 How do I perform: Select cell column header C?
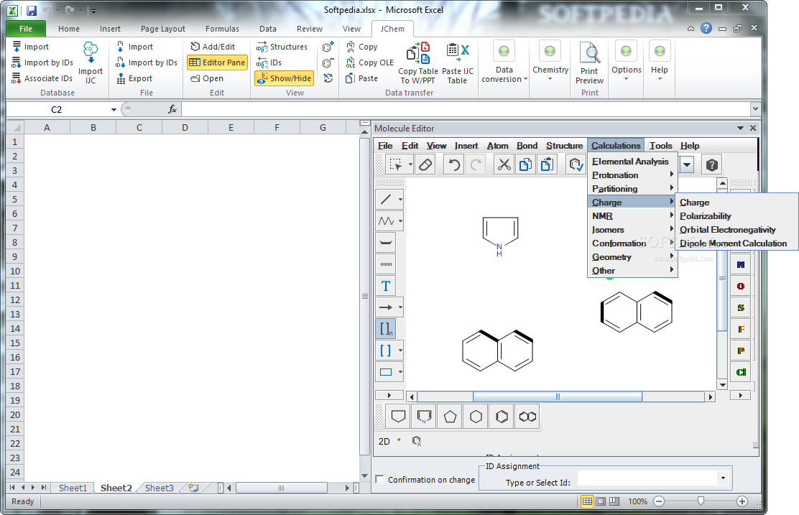coord(139,128)
